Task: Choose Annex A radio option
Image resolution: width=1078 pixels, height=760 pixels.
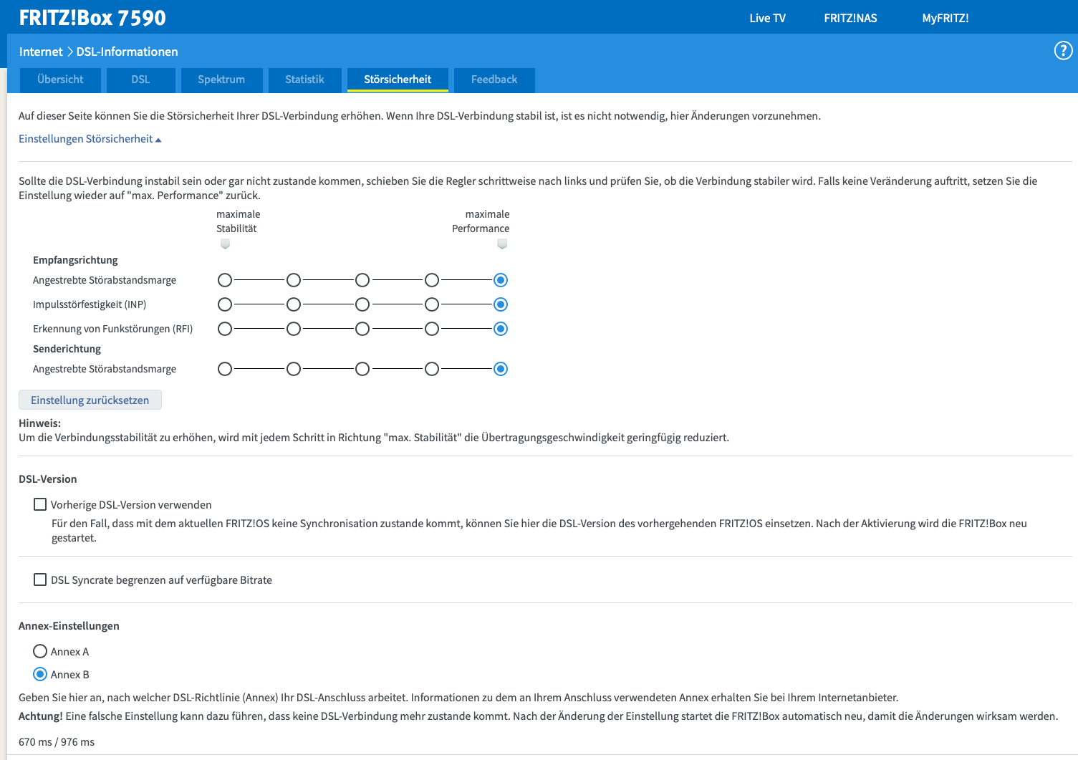Action: pos(40,651)
